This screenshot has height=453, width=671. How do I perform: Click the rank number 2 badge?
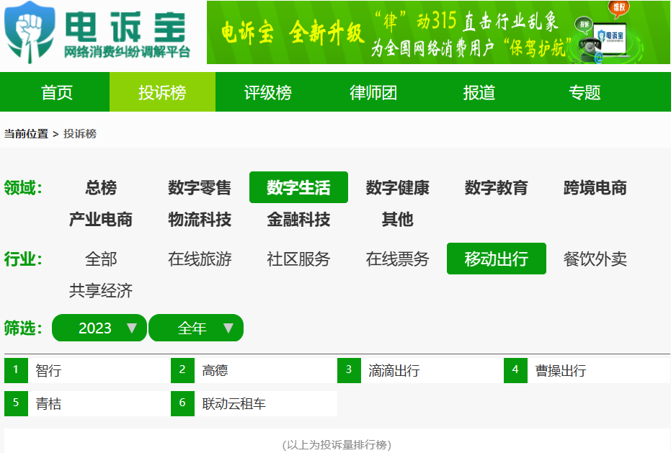pos(182,370)
